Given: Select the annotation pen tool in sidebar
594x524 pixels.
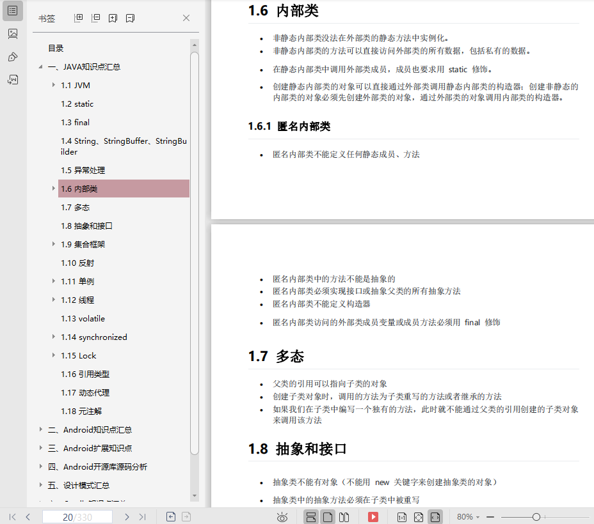Looking at the screenshot, I should coord(12,56).
